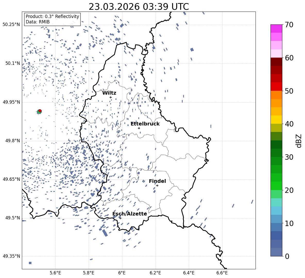The image size is (305, 278).
Task: Click the 6.2°E longitude label
Action: click(x=155, y=273)
